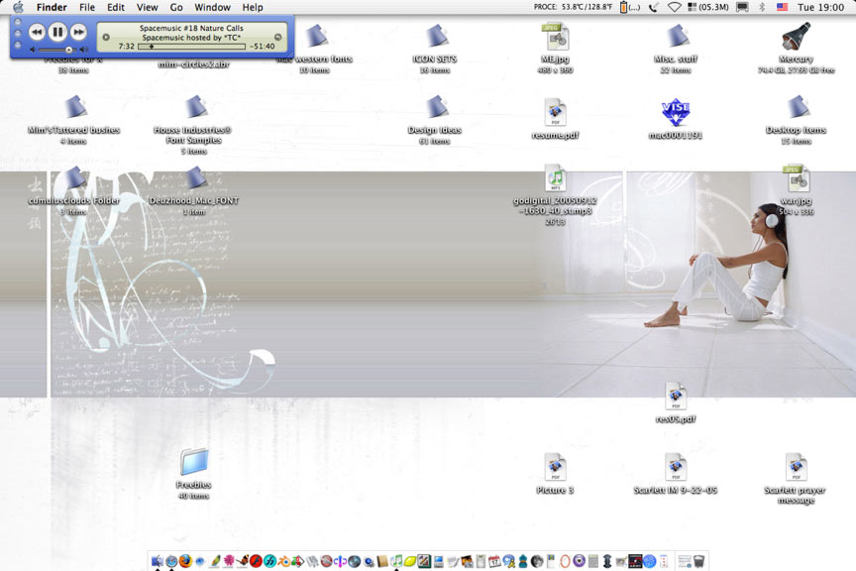
Task: Open the Window menu
Action: tap(212, 7)
